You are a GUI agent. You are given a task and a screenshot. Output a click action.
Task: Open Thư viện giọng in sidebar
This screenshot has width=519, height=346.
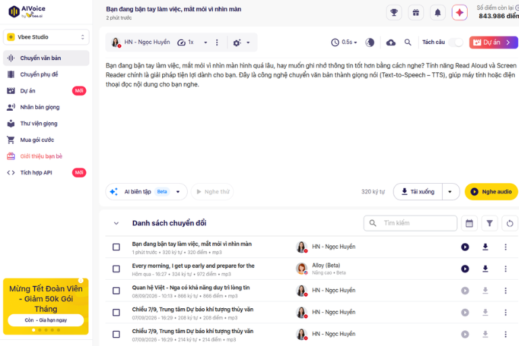(47, 124)
